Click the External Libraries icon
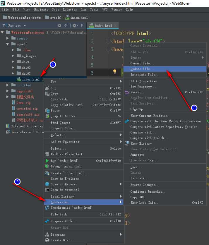 [x=8, y=126]
